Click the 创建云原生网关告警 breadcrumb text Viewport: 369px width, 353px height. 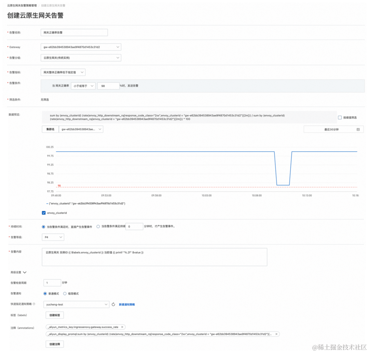(53, 5)
